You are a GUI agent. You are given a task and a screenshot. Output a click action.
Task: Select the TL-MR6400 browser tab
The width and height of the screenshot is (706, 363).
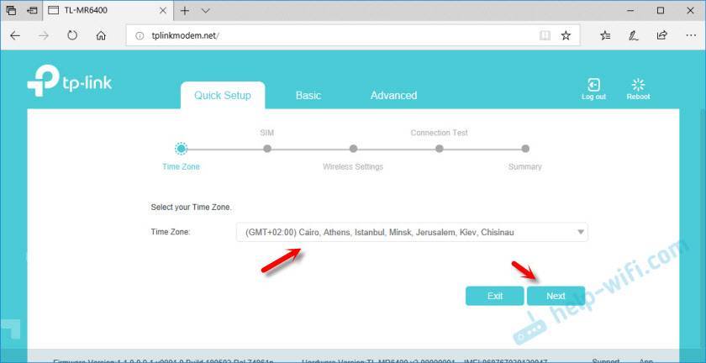point(108,10)
